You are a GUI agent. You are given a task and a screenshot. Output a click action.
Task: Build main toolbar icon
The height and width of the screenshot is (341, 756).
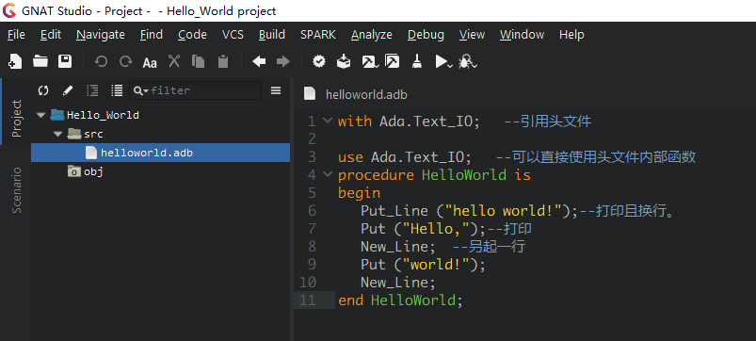pyautogui.click(x=370, y=62)
